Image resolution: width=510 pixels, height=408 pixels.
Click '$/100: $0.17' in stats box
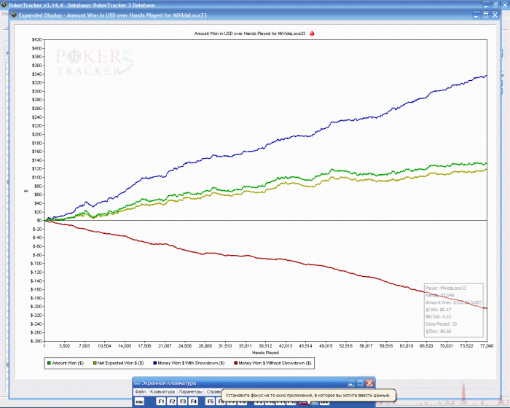tap(438, 310)
